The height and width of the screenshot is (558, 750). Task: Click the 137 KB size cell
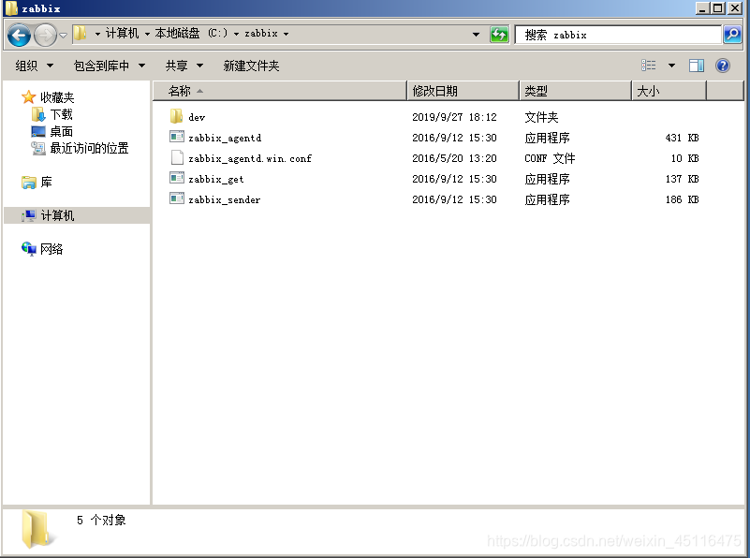click(682, 179)
